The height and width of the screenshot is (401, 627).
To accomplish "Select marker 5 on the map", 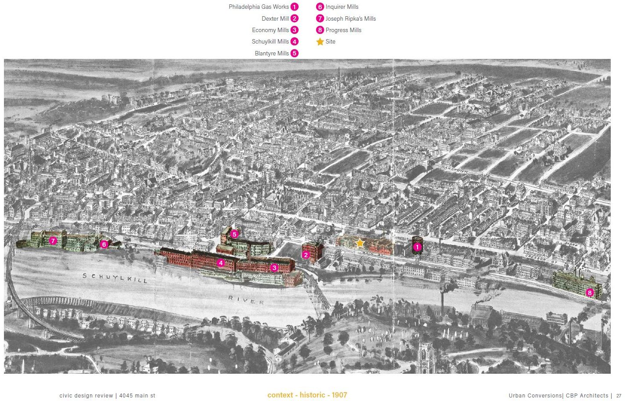I will click(x=234, y=234).
